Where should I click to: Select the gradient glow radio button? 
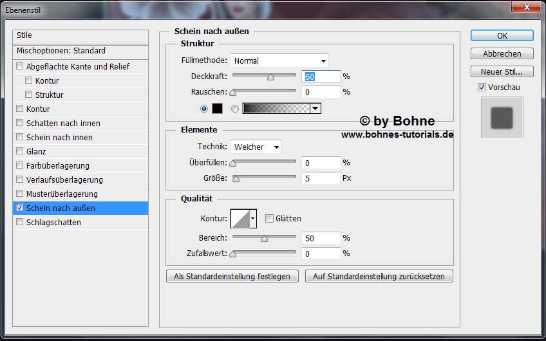(x=235, y=108)
